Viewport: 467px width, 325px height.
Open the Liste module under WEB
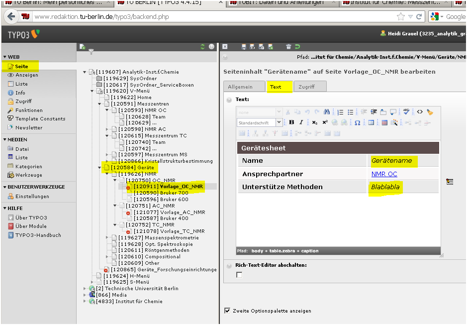(x=21, y=84)
